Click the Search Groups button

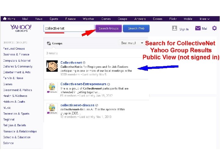(108, 28)
